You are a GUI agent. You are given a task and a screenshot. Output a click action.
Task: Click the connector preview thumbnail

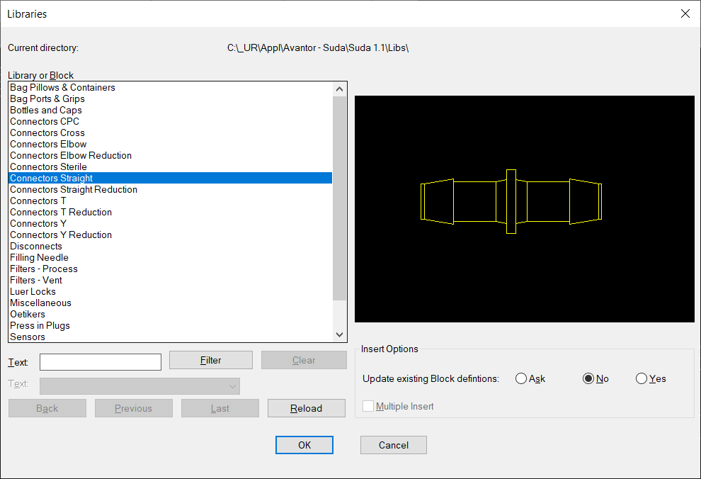pos(525,209)
